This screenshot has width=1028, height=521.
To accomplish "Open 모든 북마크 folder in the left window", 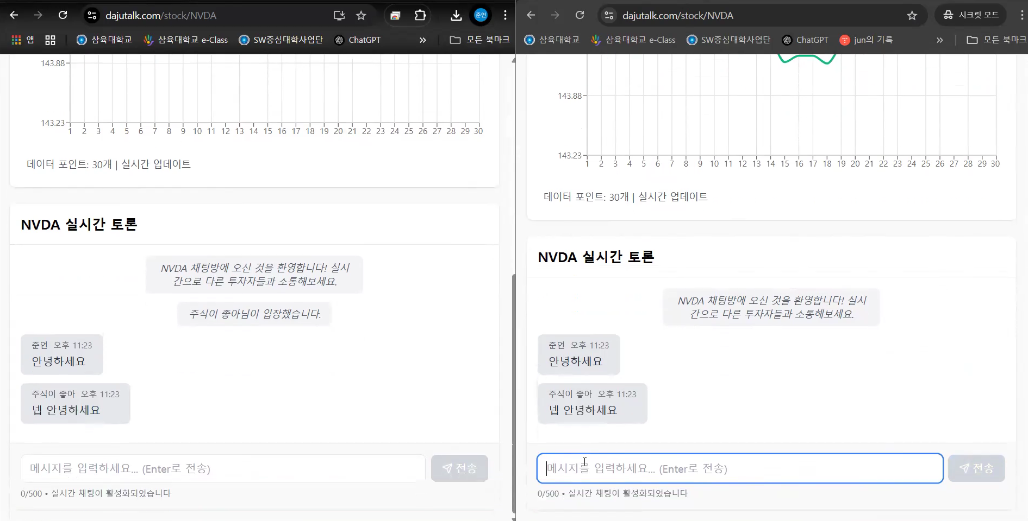I will click(479, 40).
